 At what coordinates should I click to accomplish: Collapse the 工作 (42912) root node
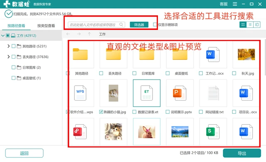[3, 36]
